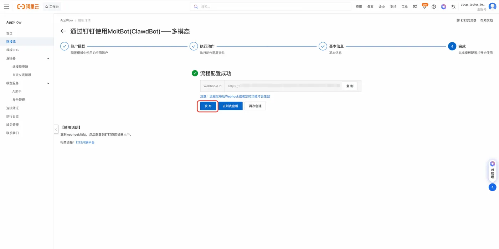Open the 工作台 workbench button

point(52,6)
